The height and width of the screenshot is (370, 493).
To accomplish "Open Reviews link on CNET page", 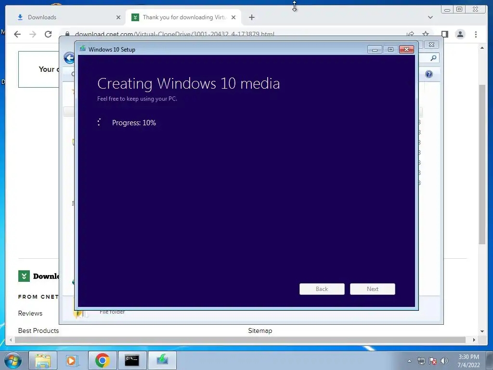I will tap(30, 313).
